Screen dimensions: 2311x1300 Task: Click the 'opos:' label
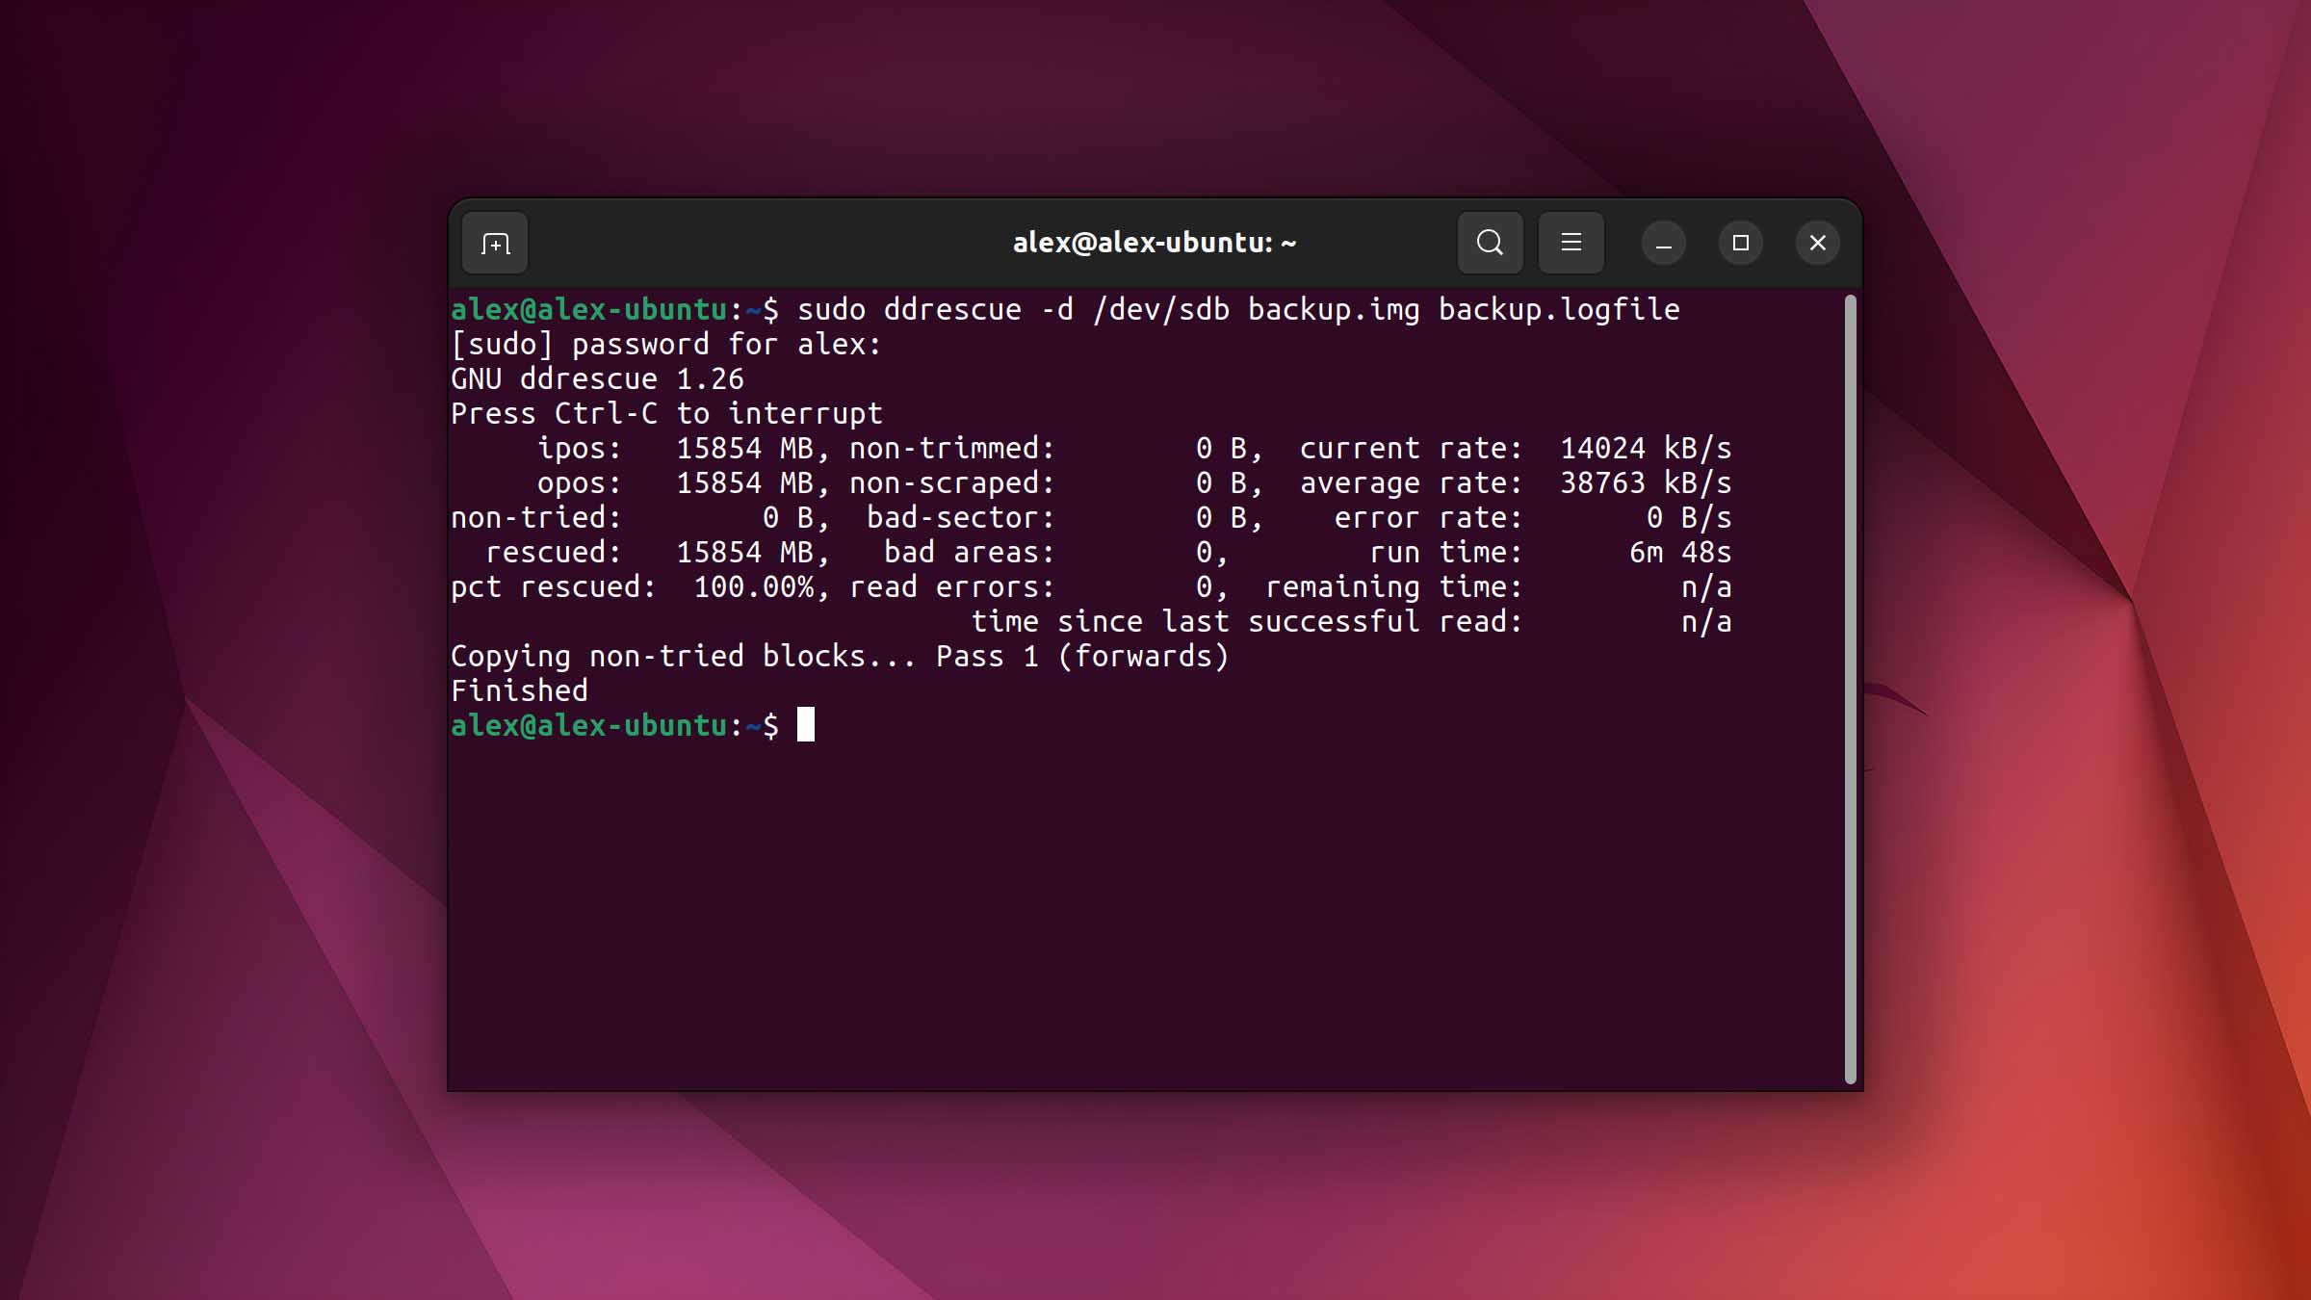(x=580, y=482)
